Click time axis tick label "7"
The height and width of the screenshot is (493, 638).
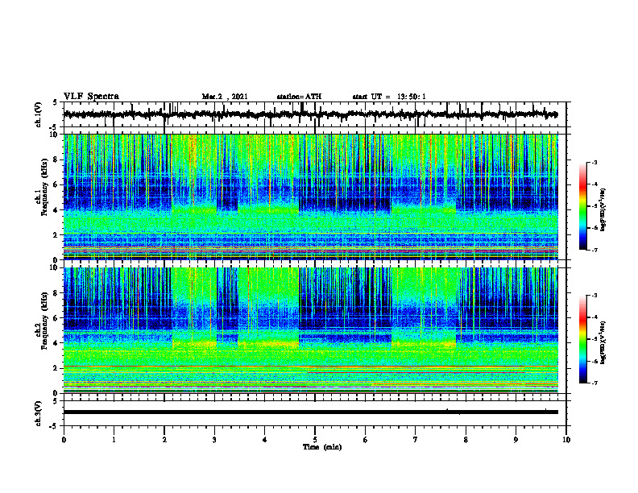pyautogui.click(x=416, y=440)
